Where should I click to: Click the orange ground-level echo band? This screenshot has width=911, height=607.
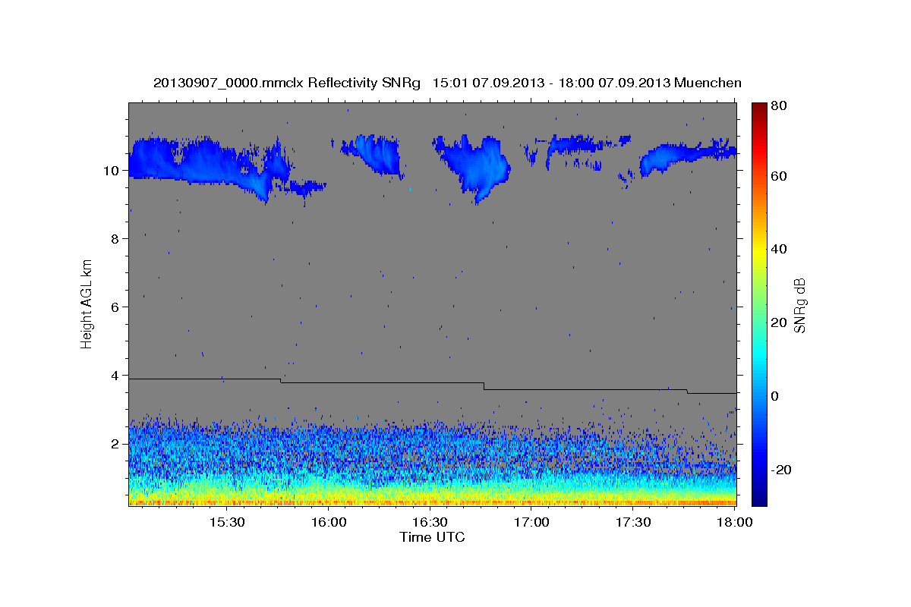tap(433, 502)
